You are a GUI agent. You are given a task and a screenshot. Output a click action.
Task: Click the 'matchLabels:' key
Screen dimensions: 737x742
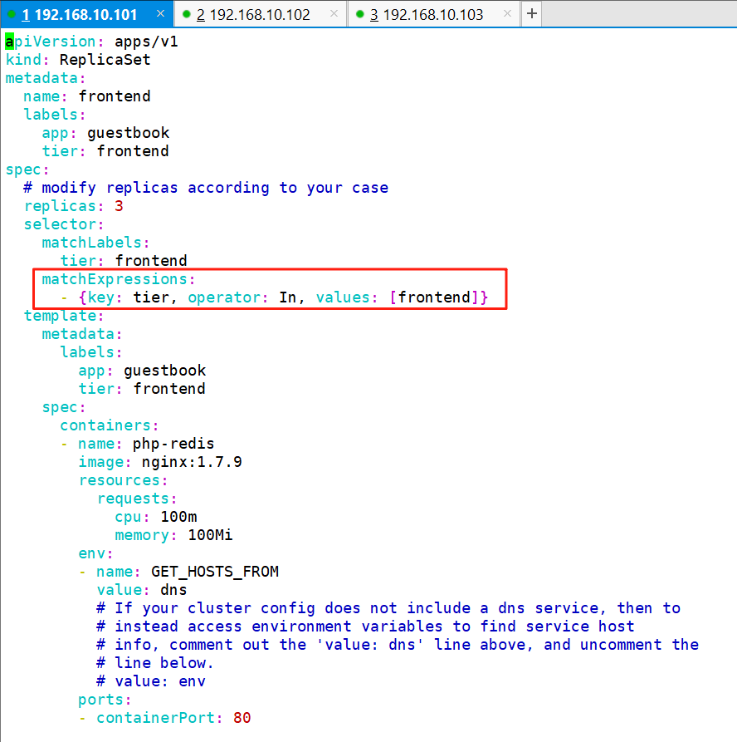pyautogui.click(x=96, y=243)
